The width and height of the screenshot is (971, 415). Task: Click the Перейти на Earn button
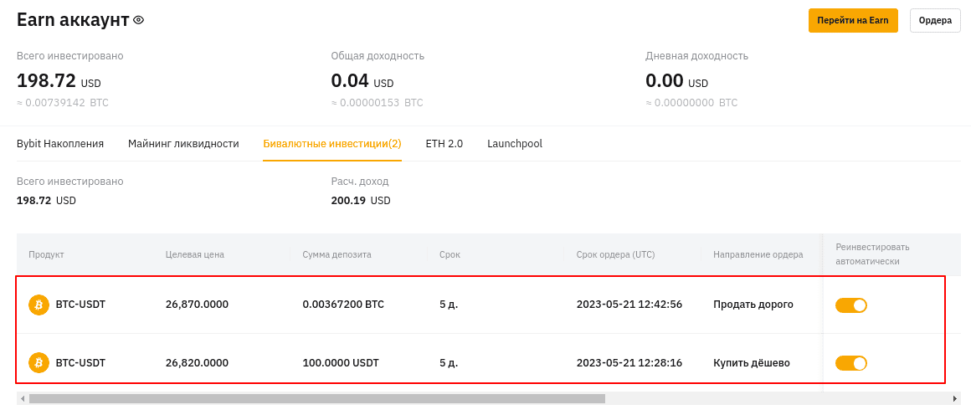click(x=853, y=20)
